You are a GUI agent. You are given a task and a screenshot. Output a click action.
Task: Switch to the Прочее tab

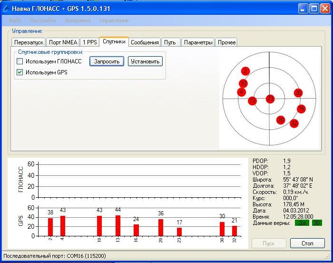pyautogui.click(x=226, y=42)
